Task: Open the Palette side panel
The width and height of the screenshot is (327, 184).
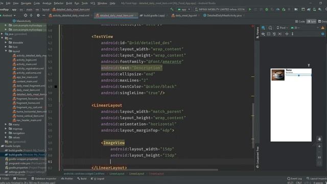Action: point(258,33)
